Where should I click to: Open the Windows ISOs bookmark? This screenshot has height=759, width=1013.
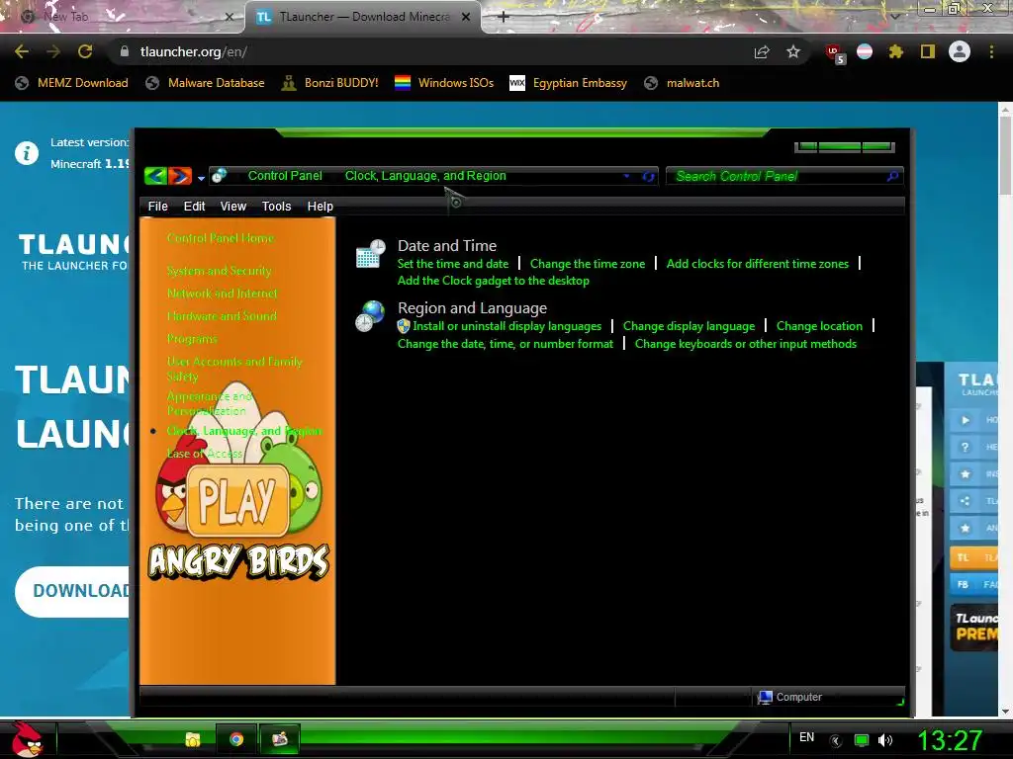(444, 83)
